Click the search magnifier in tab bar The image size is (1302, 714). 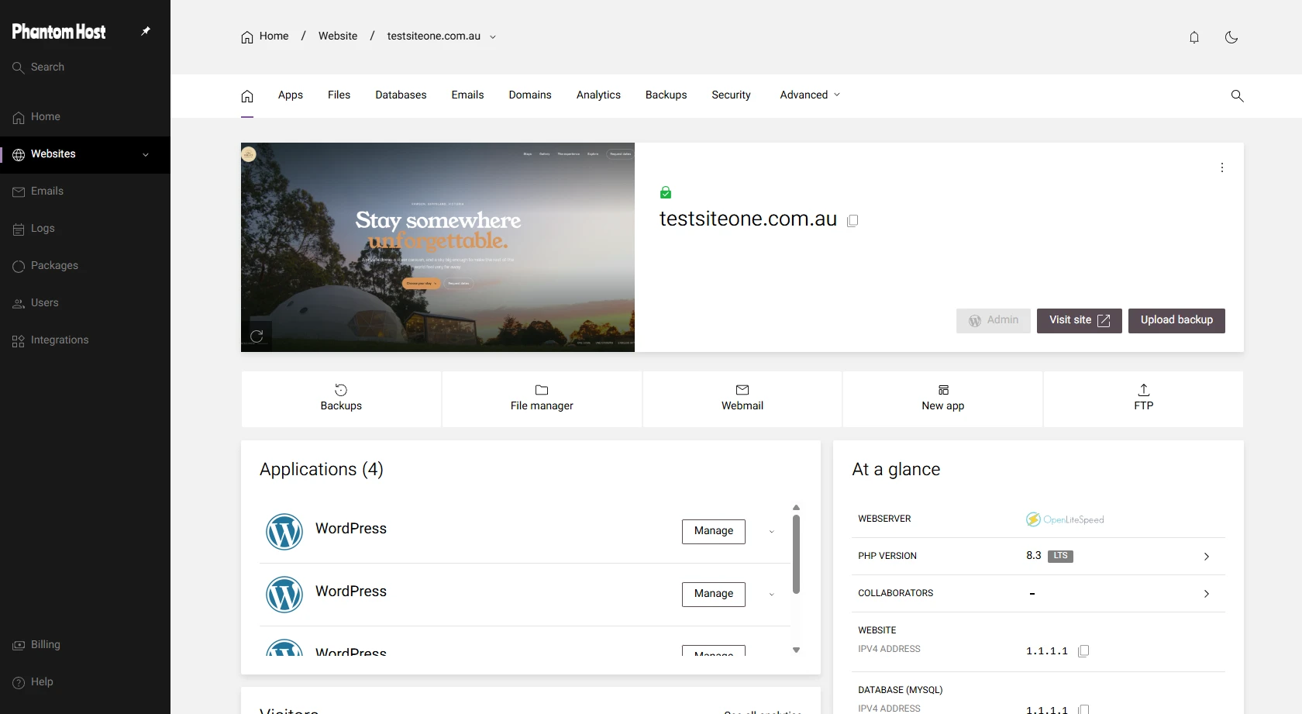click(1237, 95)
